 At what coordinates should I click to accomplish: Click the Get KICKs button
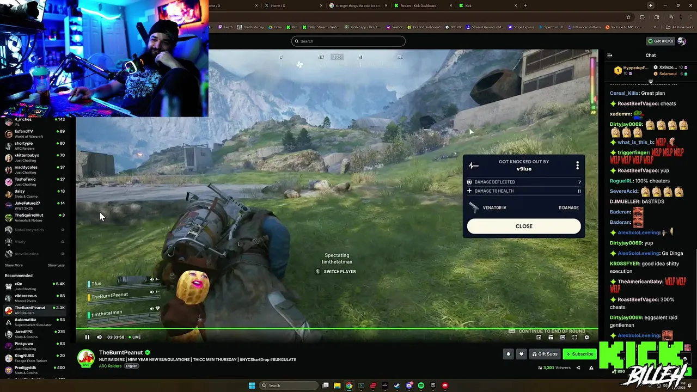pos(661,41)
